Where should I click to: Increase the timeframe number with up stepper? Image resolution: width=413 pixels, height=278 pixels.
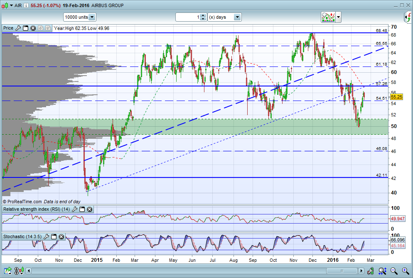202,15
